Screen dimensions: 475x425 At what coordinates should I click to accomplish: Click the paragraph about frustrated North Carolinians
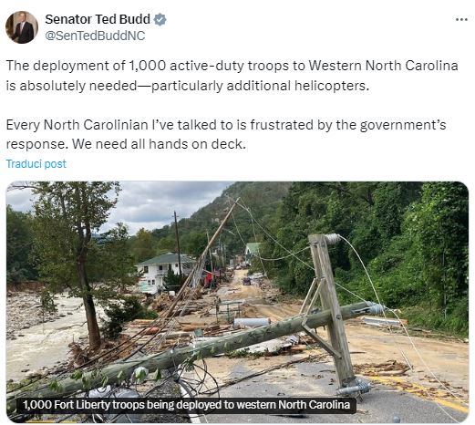tap(226, 134)
